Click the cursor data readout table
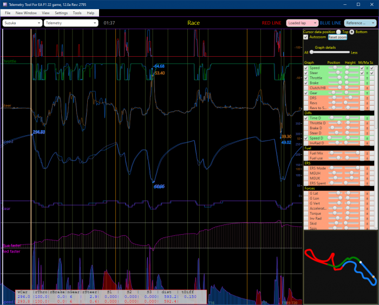The height and width of the screenshot is (305, 379). 111,297
